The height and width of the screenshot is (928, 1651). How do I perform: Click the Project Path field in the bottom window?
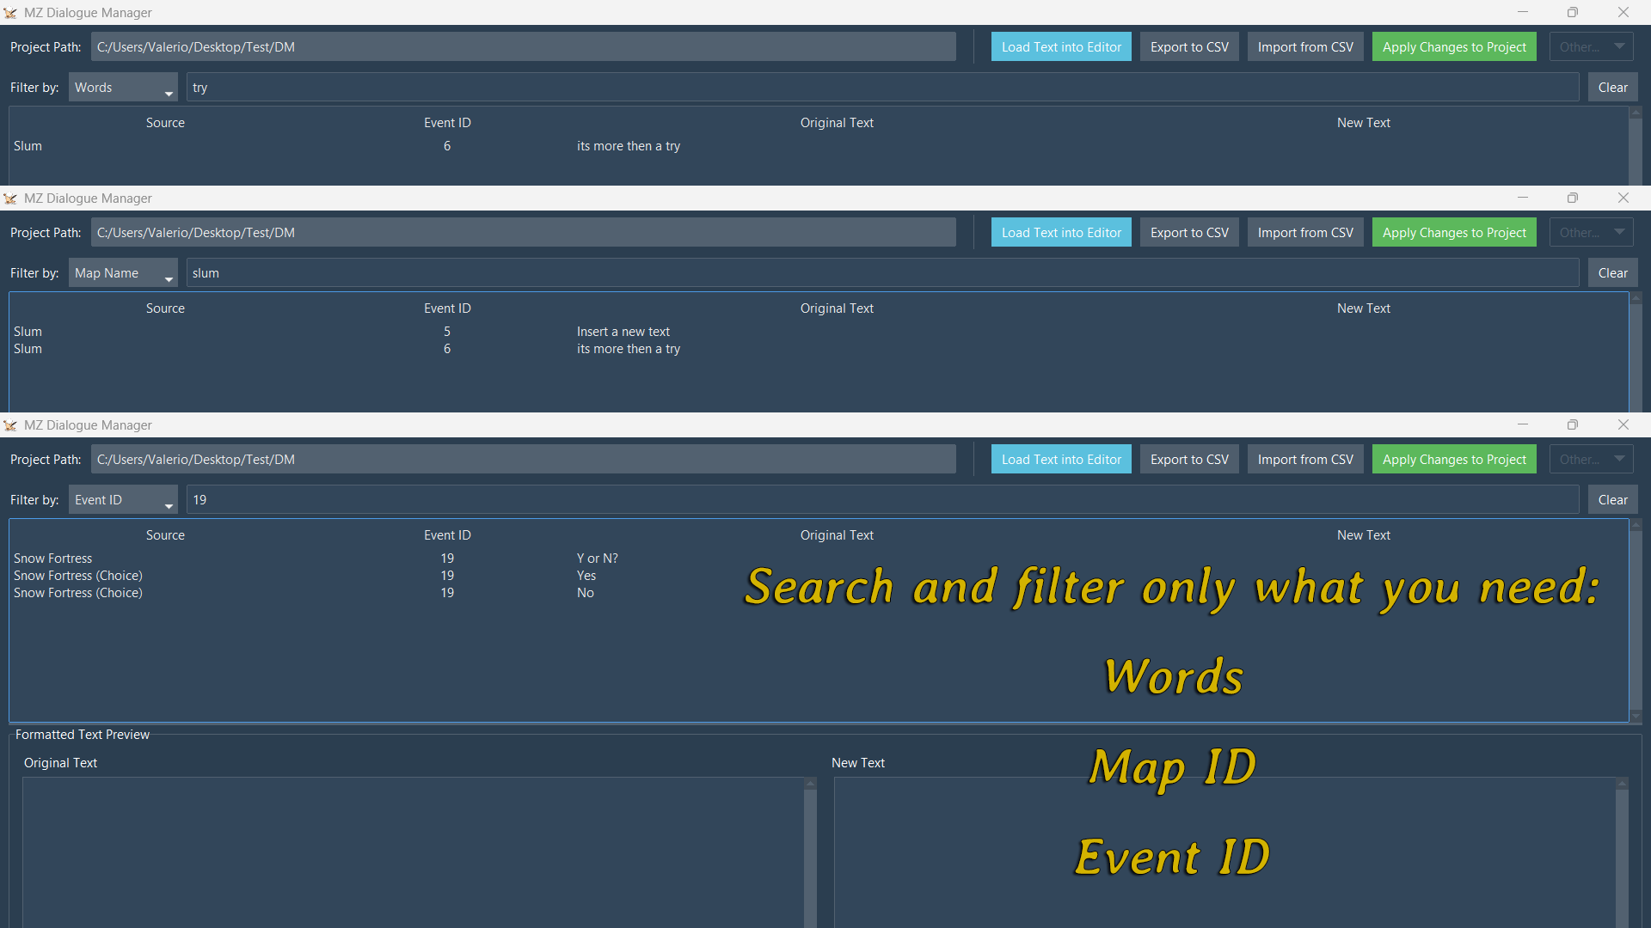click(523, 460)
